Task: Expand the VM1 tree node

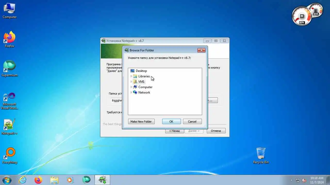Action: (x=131, y=82)
